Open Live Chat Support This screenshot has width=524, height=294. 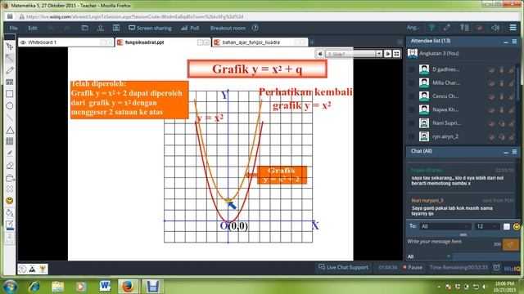pyautogui.click(x=343, y=267)
